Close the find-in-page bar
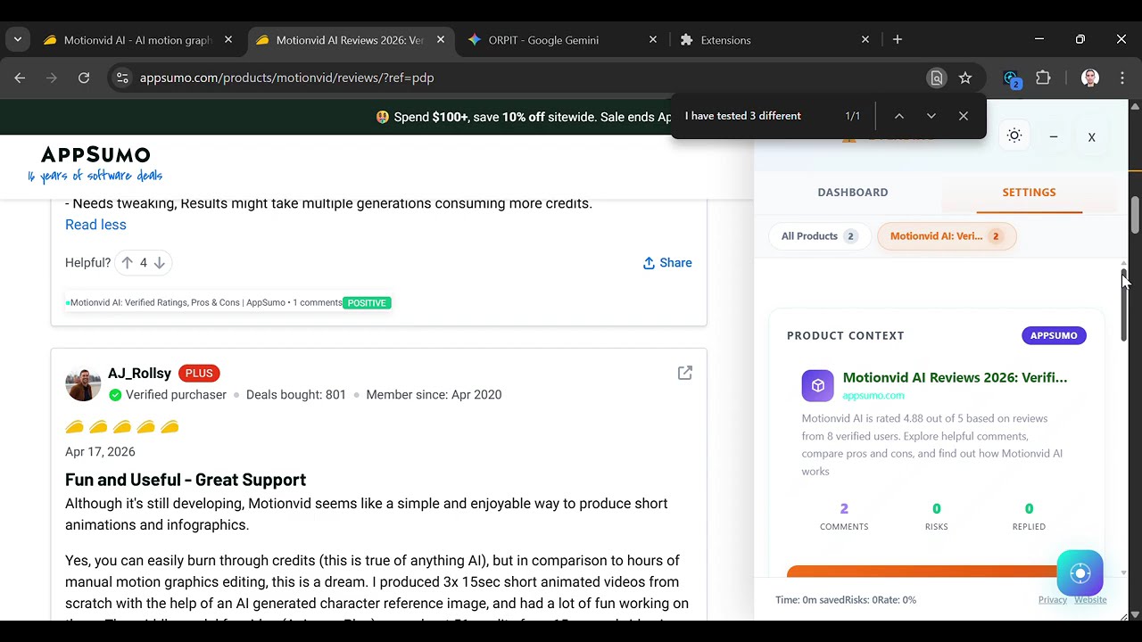The width and height of the screenshot is (1142, 642). pos(963,116)
